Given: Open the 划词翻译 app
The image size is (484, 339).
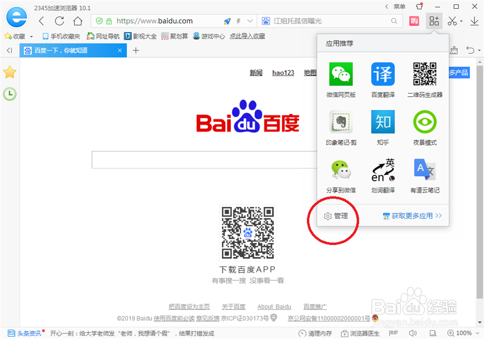Looking at the screenshot, I should coord(383,169).
